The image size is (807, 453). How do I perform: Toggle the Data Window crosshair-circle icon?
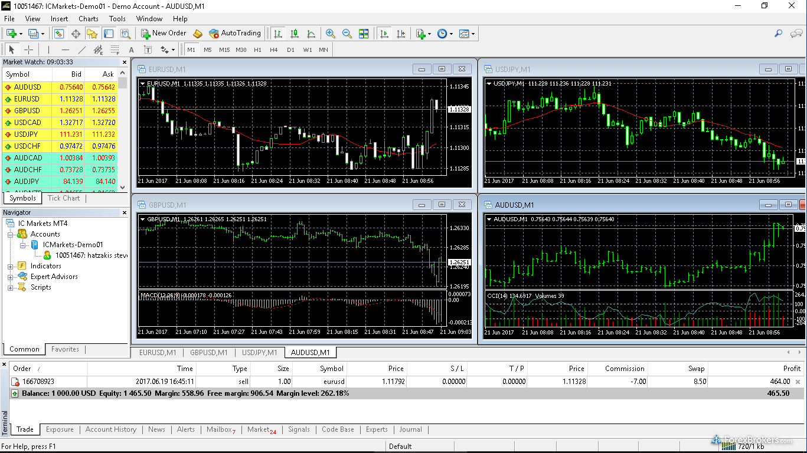point(76,34)
